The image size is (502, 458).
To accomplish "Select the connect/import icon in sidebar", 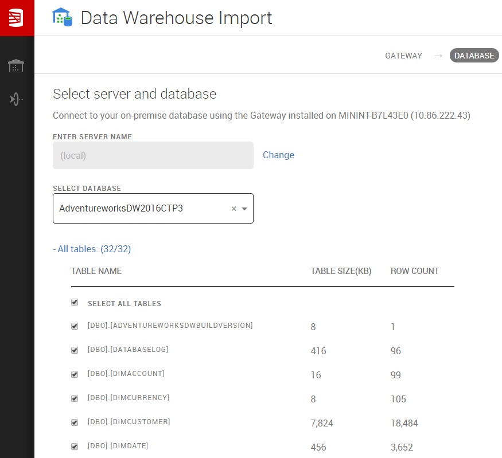I will pos(17,99).
